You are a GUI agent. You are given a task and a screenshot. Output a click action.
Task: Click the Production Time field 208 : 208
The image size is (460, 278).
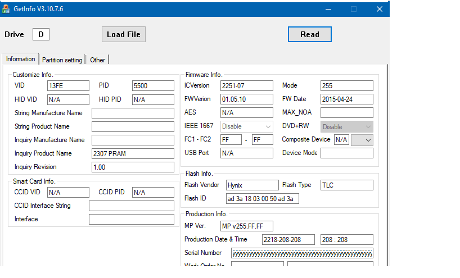pos(347,240)
